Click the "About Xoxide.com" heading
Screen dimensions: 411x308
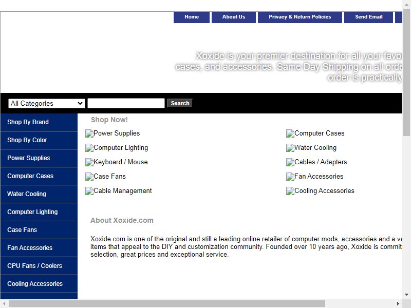pyautogui.click(x=122, y=221)
